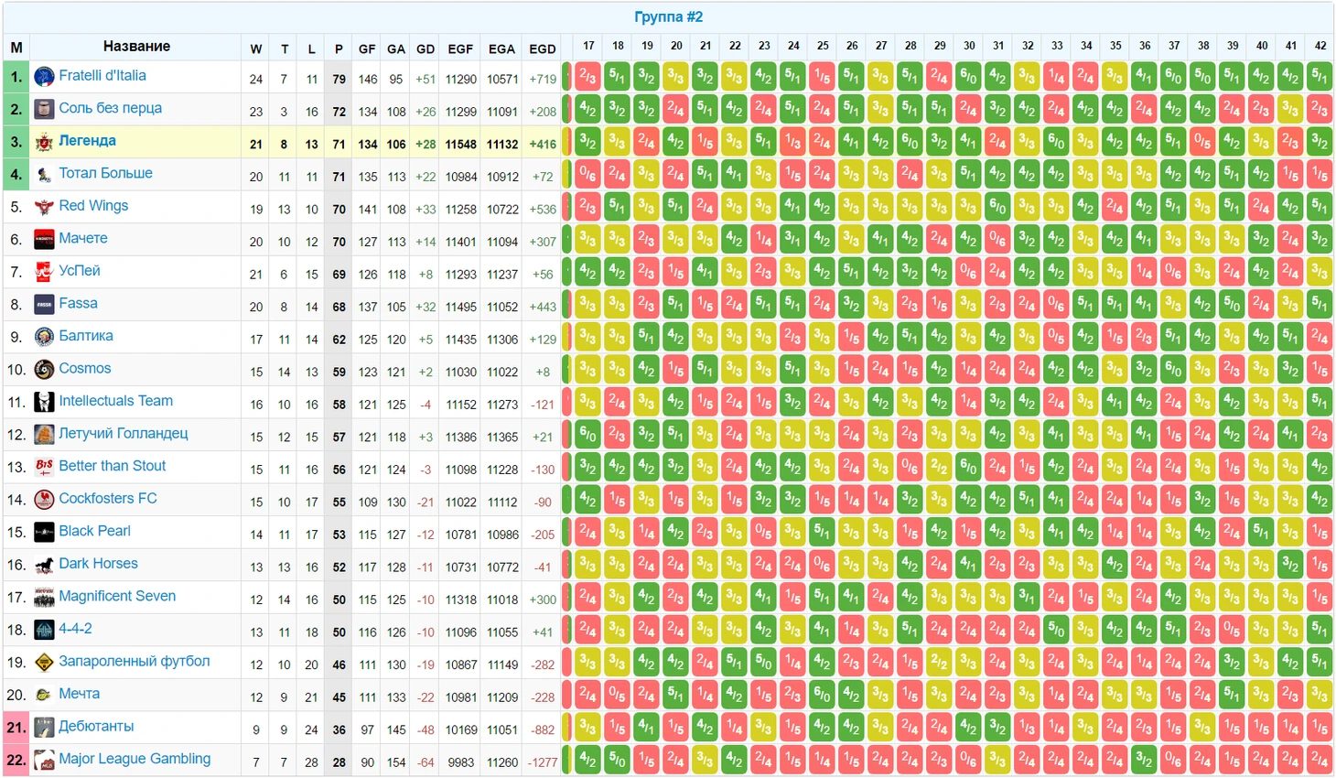Click the Cockfosters FC team logo

coord(44,500)
